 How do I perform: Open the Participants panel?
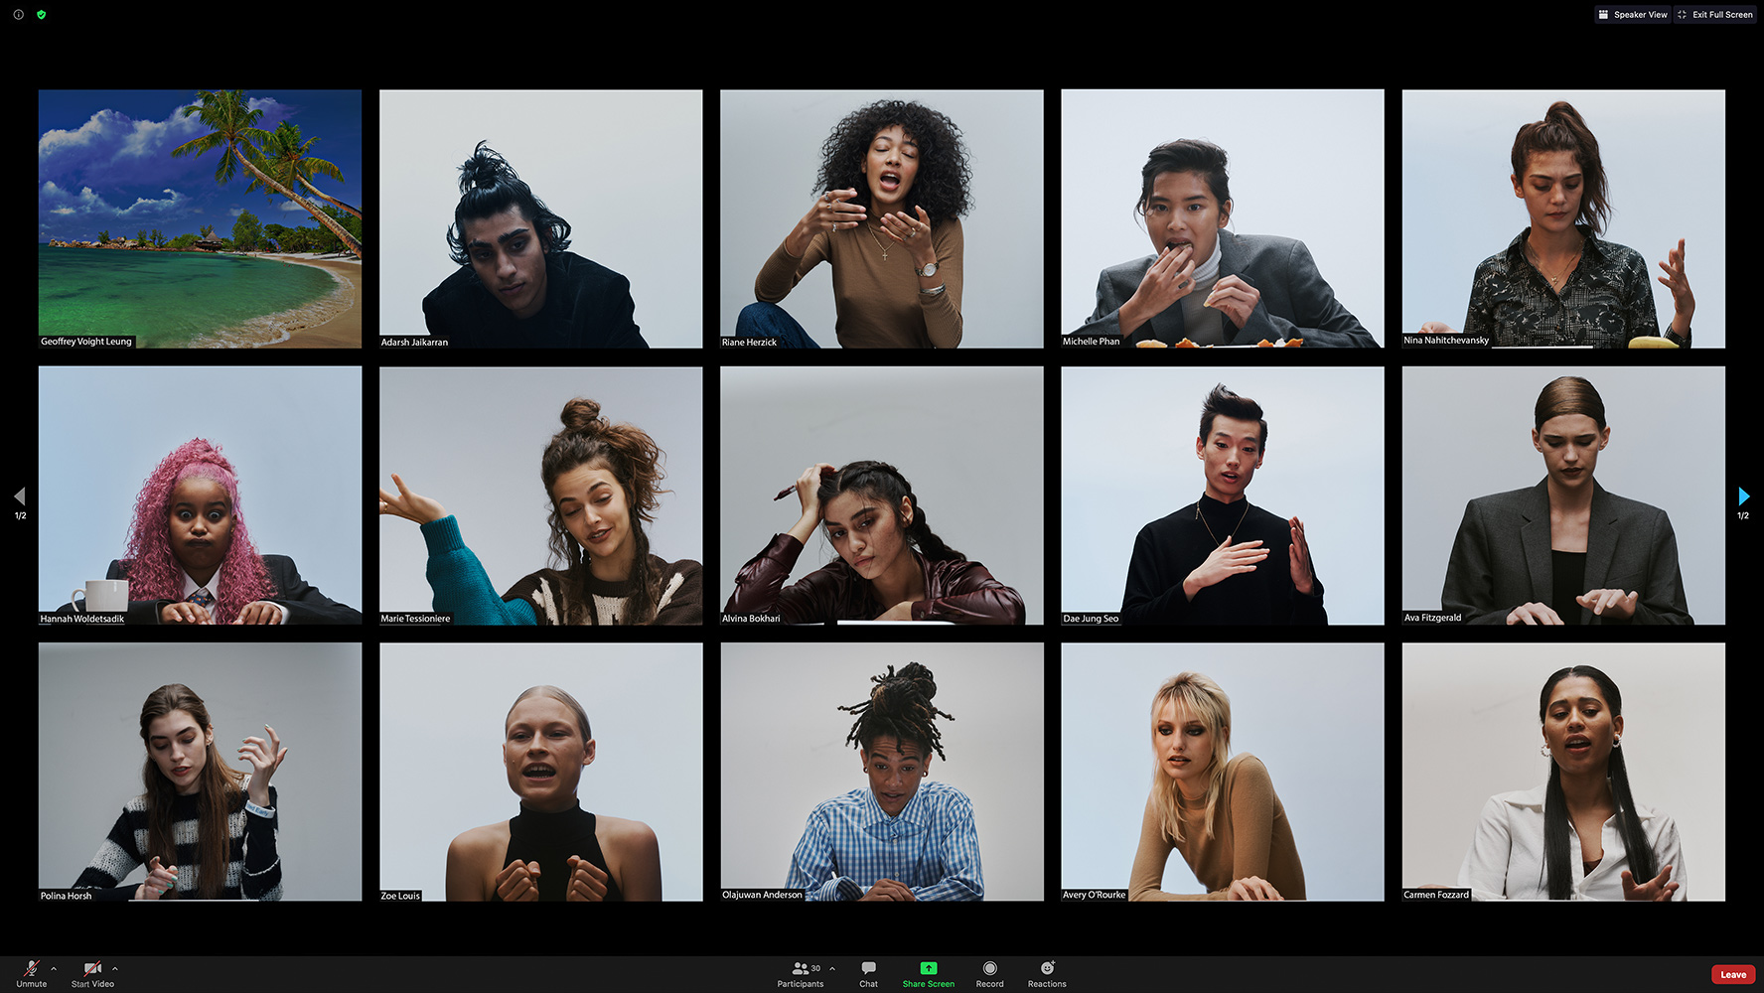[x=801, y=974]
